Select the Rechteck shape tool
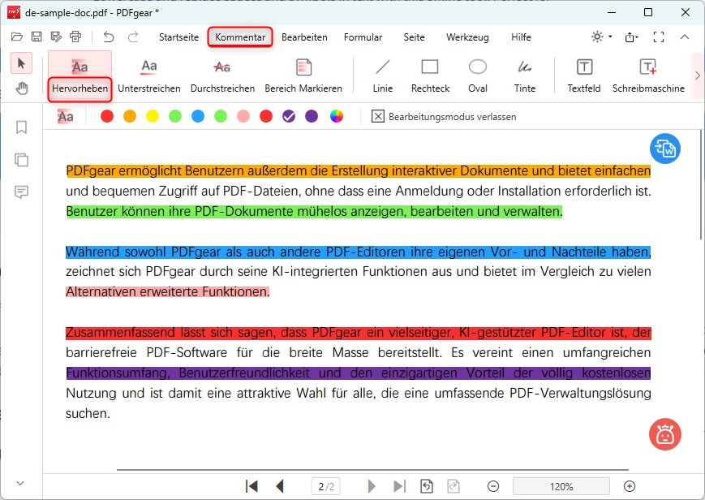This screenshot has height=500, width=705. click(x=430, y=75)
